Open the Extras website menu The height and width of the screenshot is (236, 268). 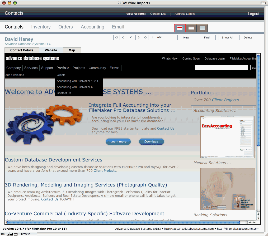coord(115,68)
